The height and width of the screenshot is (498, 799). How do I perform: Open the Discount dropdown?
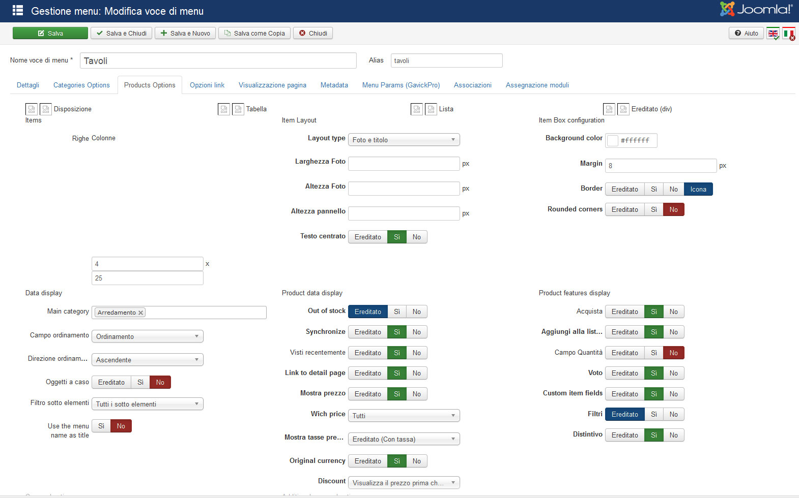[404, 483]
